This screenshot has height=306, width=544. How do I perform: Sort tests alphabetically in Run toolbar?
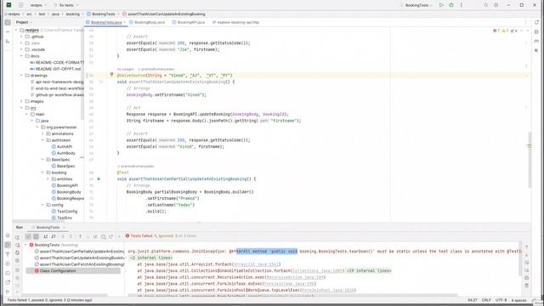[x=45, y=236]
